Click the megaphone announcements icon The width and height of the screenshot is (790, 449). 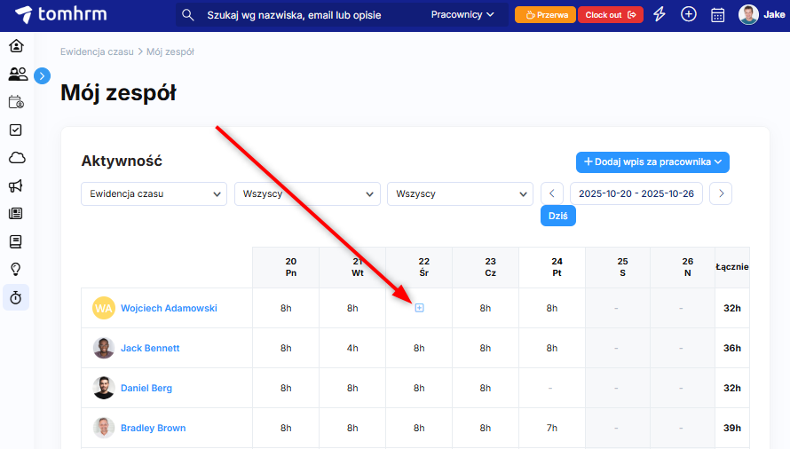coord(16,185)
